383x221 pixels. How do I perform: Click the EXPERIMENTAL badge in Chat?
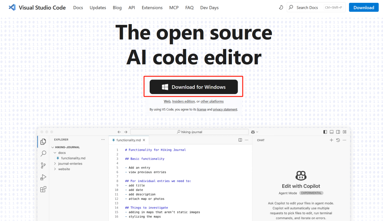click(311, 193)
